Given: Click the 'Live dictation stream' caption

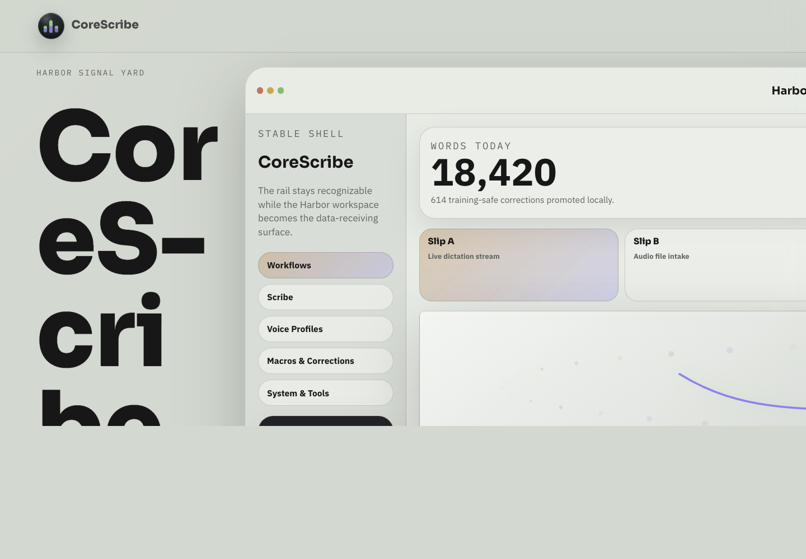Looking at the screenshot, I should [463, 257].
